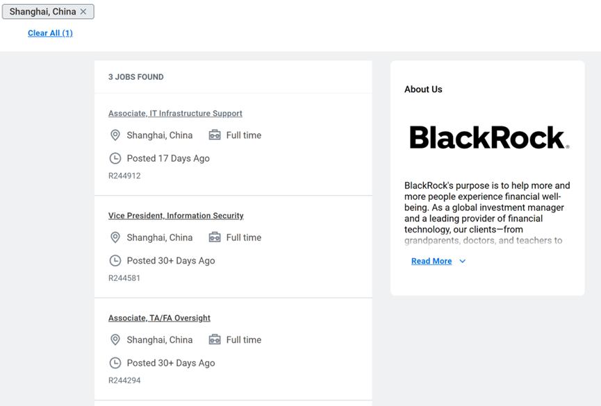601x406 pixels.
Task: Click clock icon in Information Security listing
Action: [115, 260]
